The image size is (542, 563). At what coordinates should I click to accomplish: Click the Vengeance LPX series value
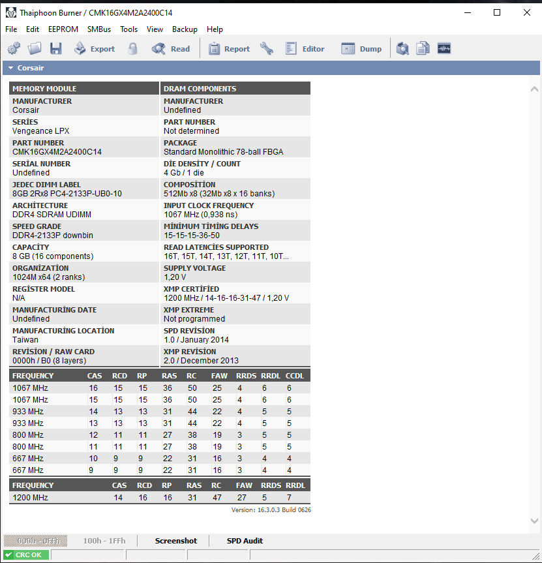(41, 131)
